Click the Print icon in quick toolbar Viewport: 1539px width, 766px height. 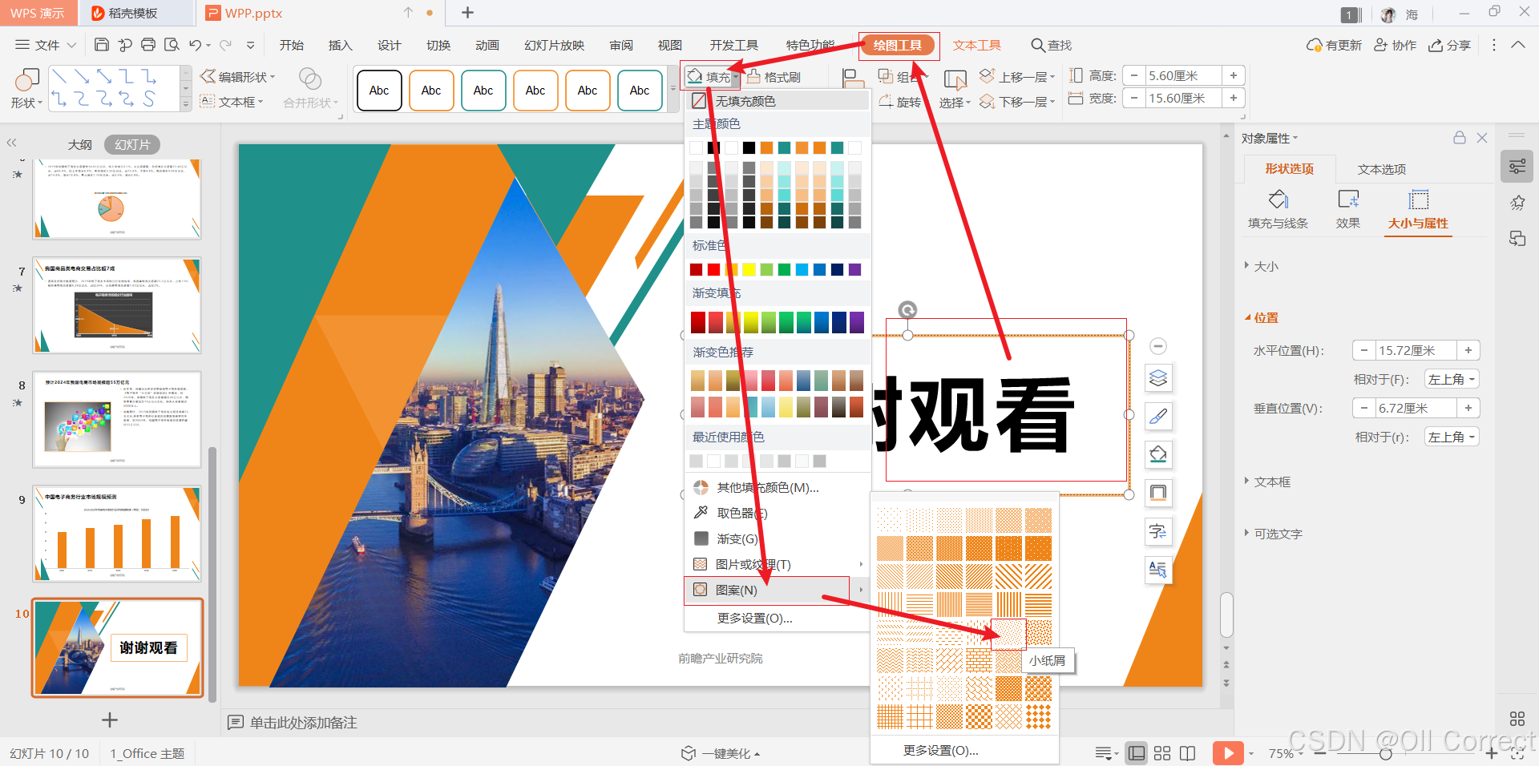[x=147, y=45]
